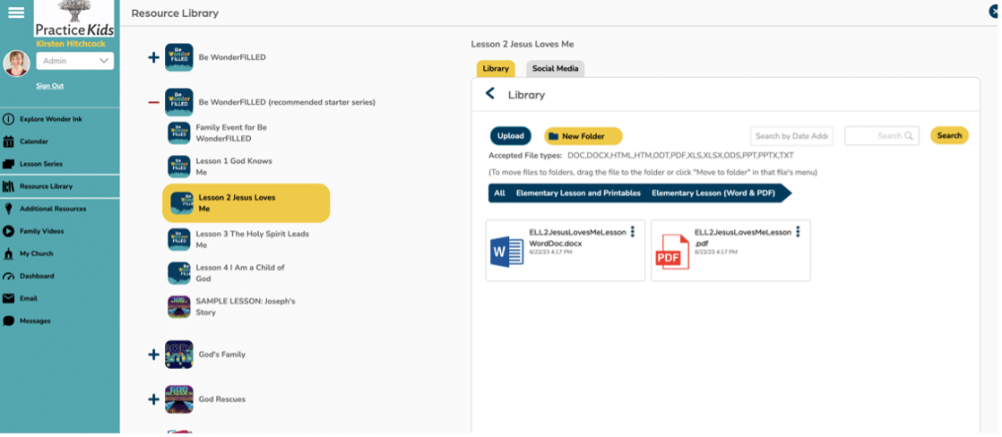Image resolution: width=1002 pixels, height=437 pixels.
Task: Click the Library back arrow
Action: point(489,94)
